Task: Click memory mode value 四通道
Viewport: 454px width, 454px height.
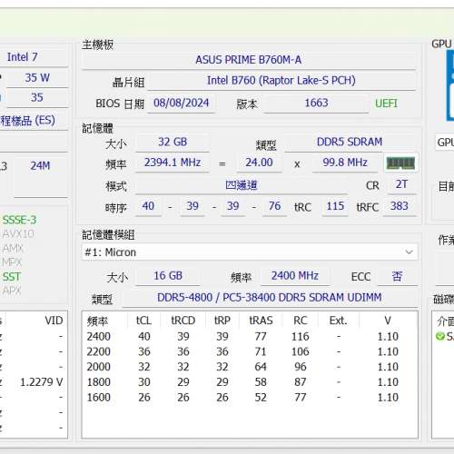Action: [242, 185]
